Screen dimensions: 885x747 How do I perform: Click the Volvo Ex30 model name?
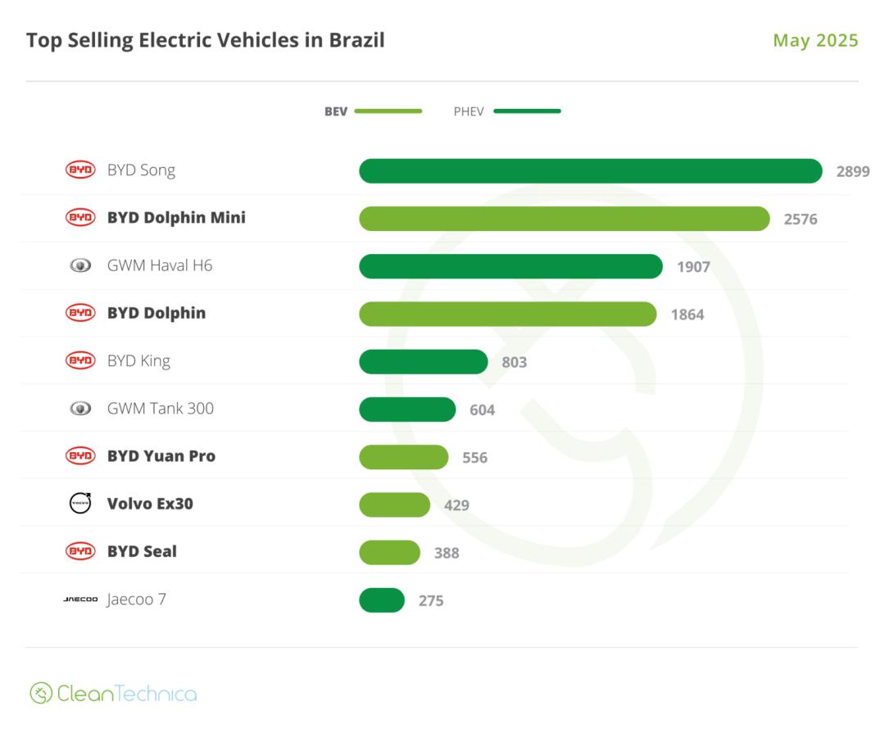150,504
